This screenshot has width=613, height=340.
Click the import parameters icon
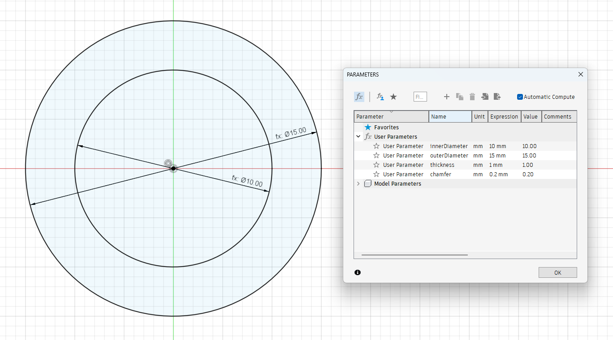point(485,97)
